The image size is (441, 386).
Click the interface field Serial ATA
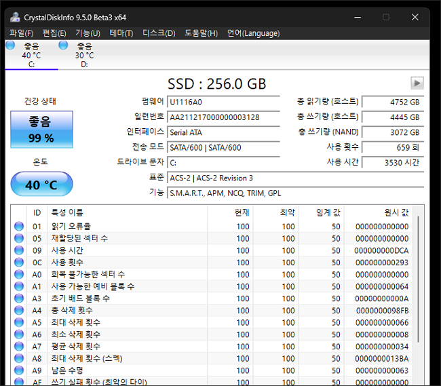(x=224, y=132)
